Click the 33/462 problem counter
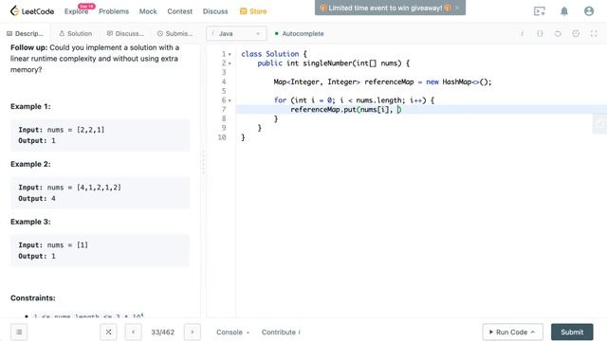Viewport: 607px width, 341px height. [x=162, y=332]
